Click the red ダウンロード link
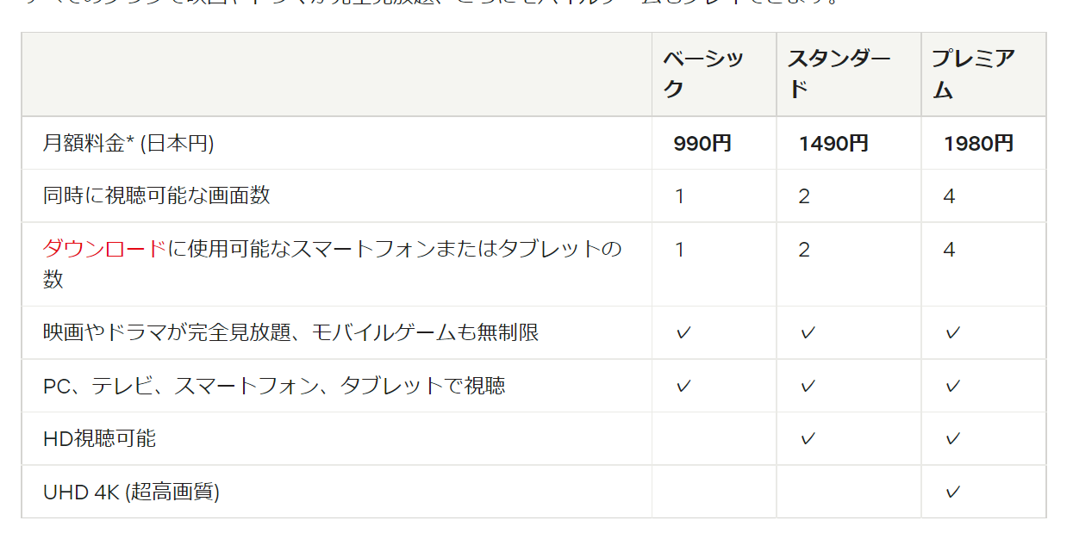Viewport: 1073px width, 539px height. [104, 250]
